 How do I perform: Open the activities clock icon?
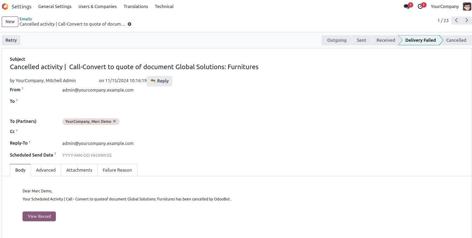click(x=420, y=6)
